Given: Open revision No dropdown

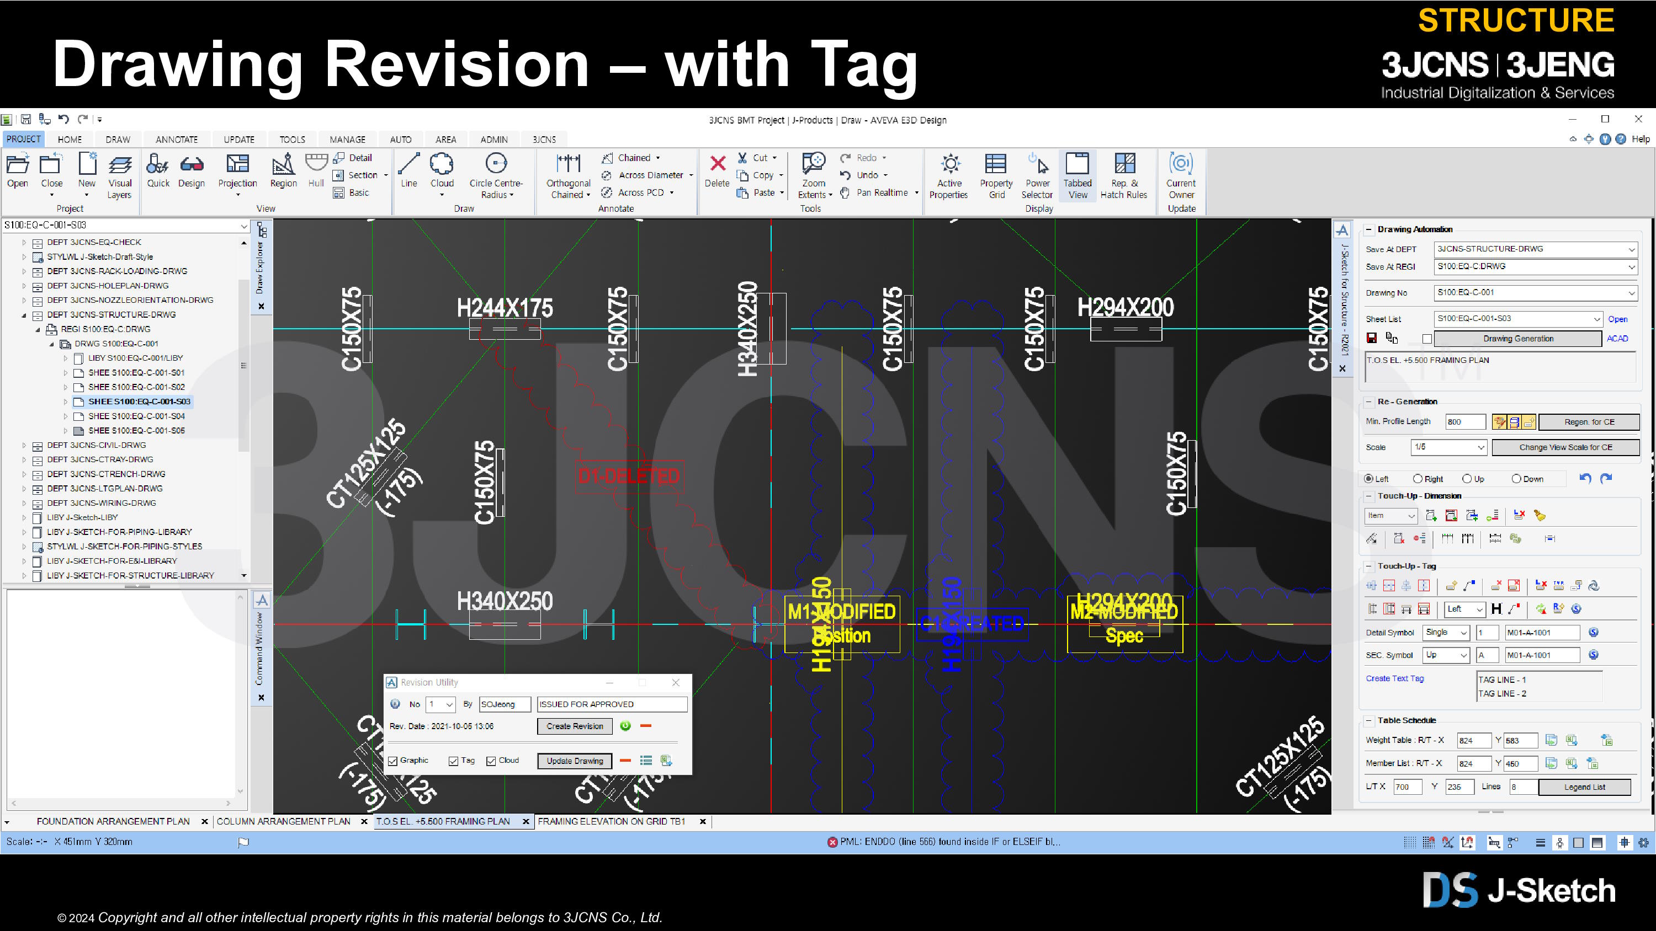Looking at the screenshot, I should point(449,705).
